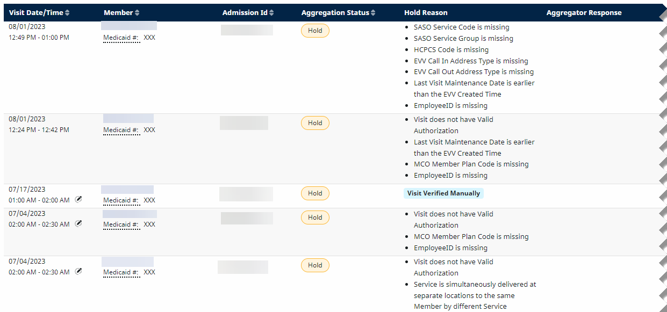Click the Visit Date/Time sort arrows icon
The image size is (667, 312).
[x=67, y=13]
